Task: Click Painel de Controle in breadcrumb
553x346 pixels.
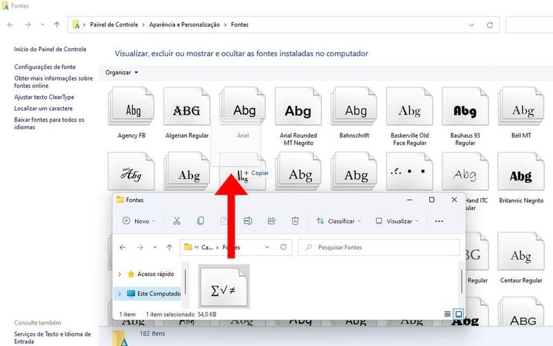Action: [x=114, y=25]
